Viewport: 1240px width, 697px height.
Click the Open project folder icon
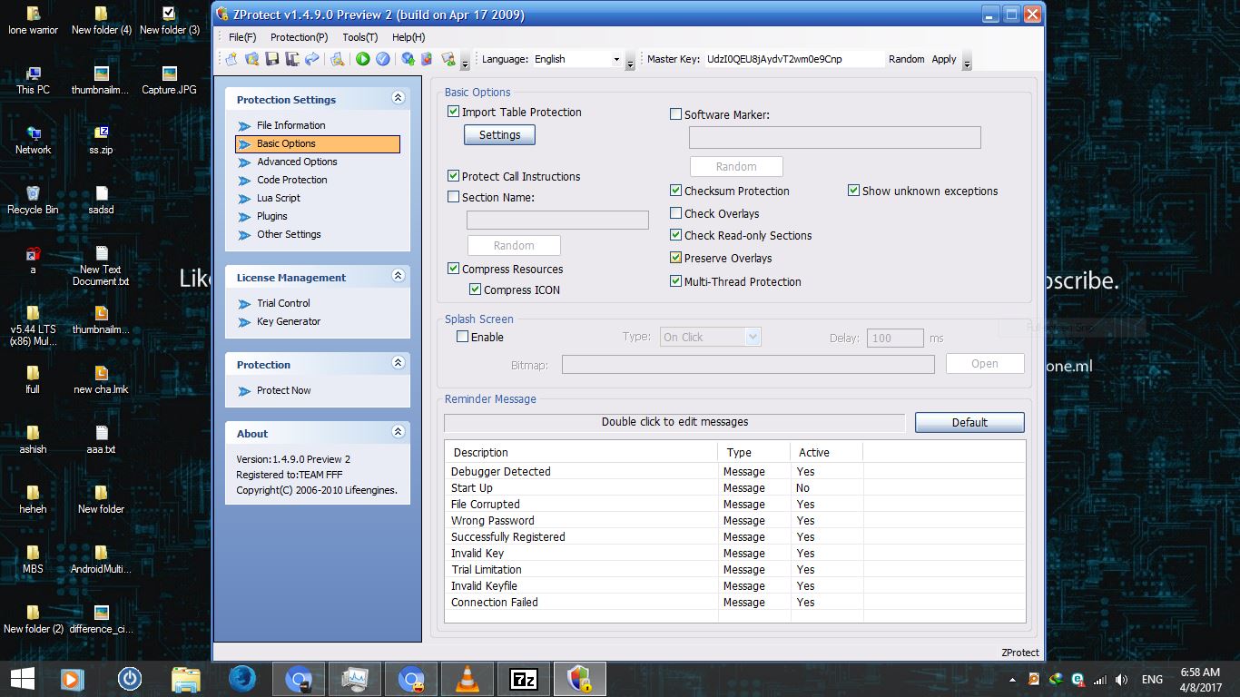click(251, 59)
